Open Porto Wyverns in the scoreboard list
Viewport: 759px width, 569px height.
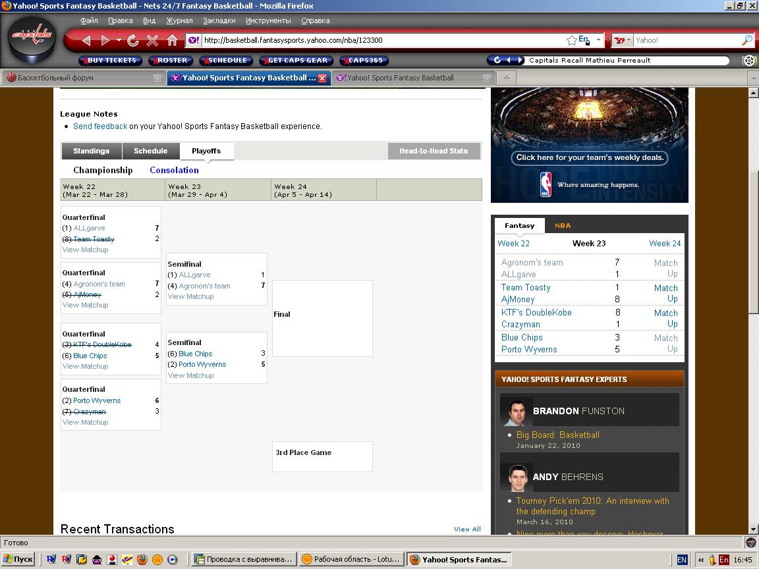point(529,349)
